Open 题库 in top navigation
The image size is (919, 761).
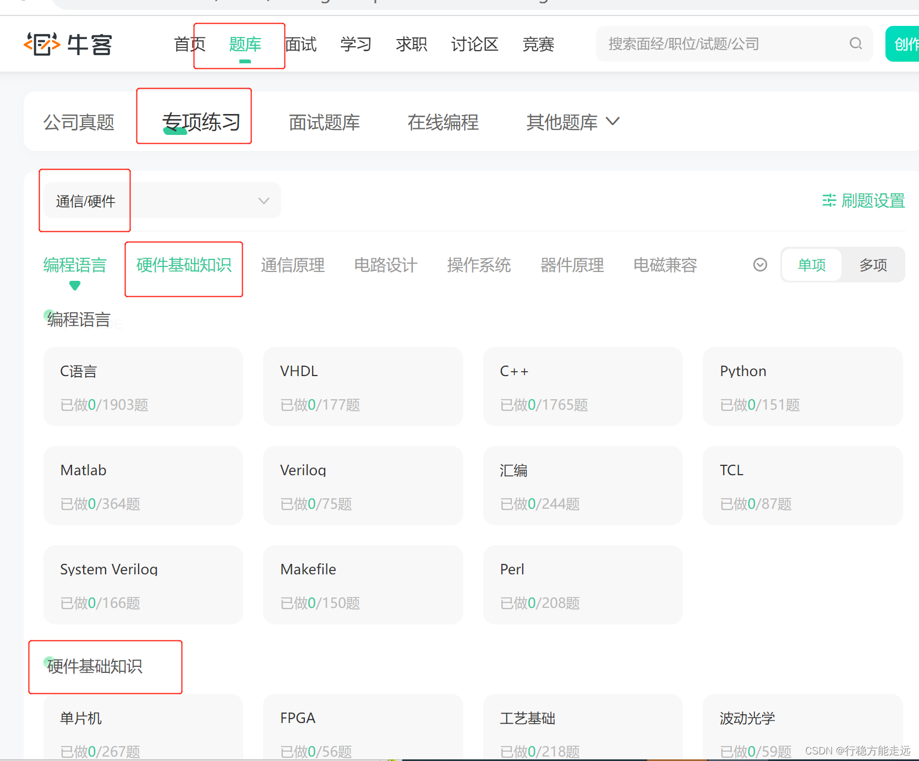[x=245, y=44]
